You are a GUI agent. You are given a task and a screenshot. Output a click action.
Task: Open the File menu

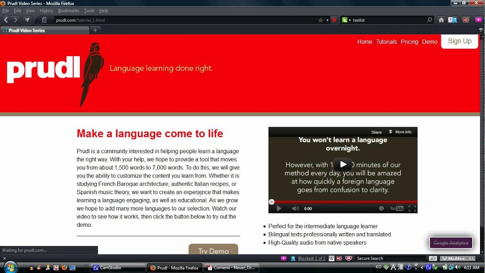[x=6, y=11]
